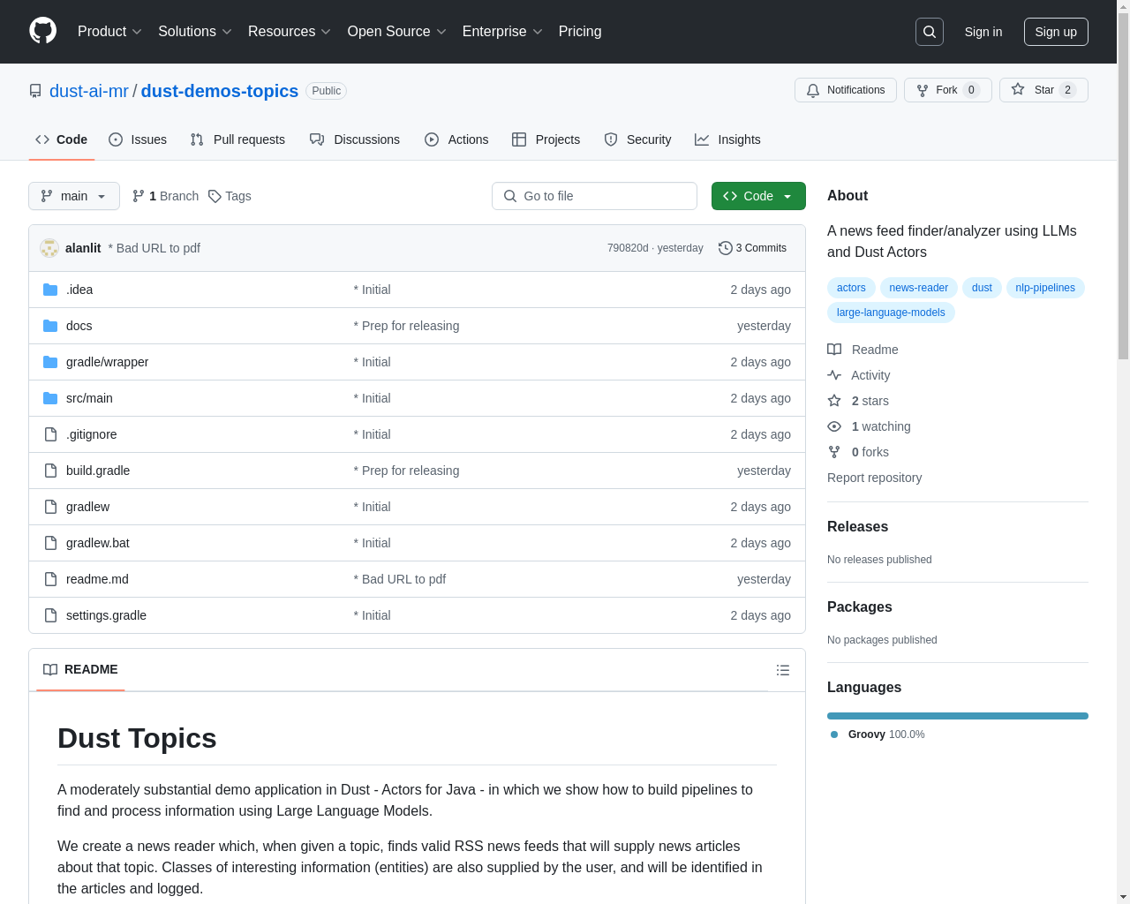
Task: Open dust-demos-topics repository link
Action: click(220, 91)
